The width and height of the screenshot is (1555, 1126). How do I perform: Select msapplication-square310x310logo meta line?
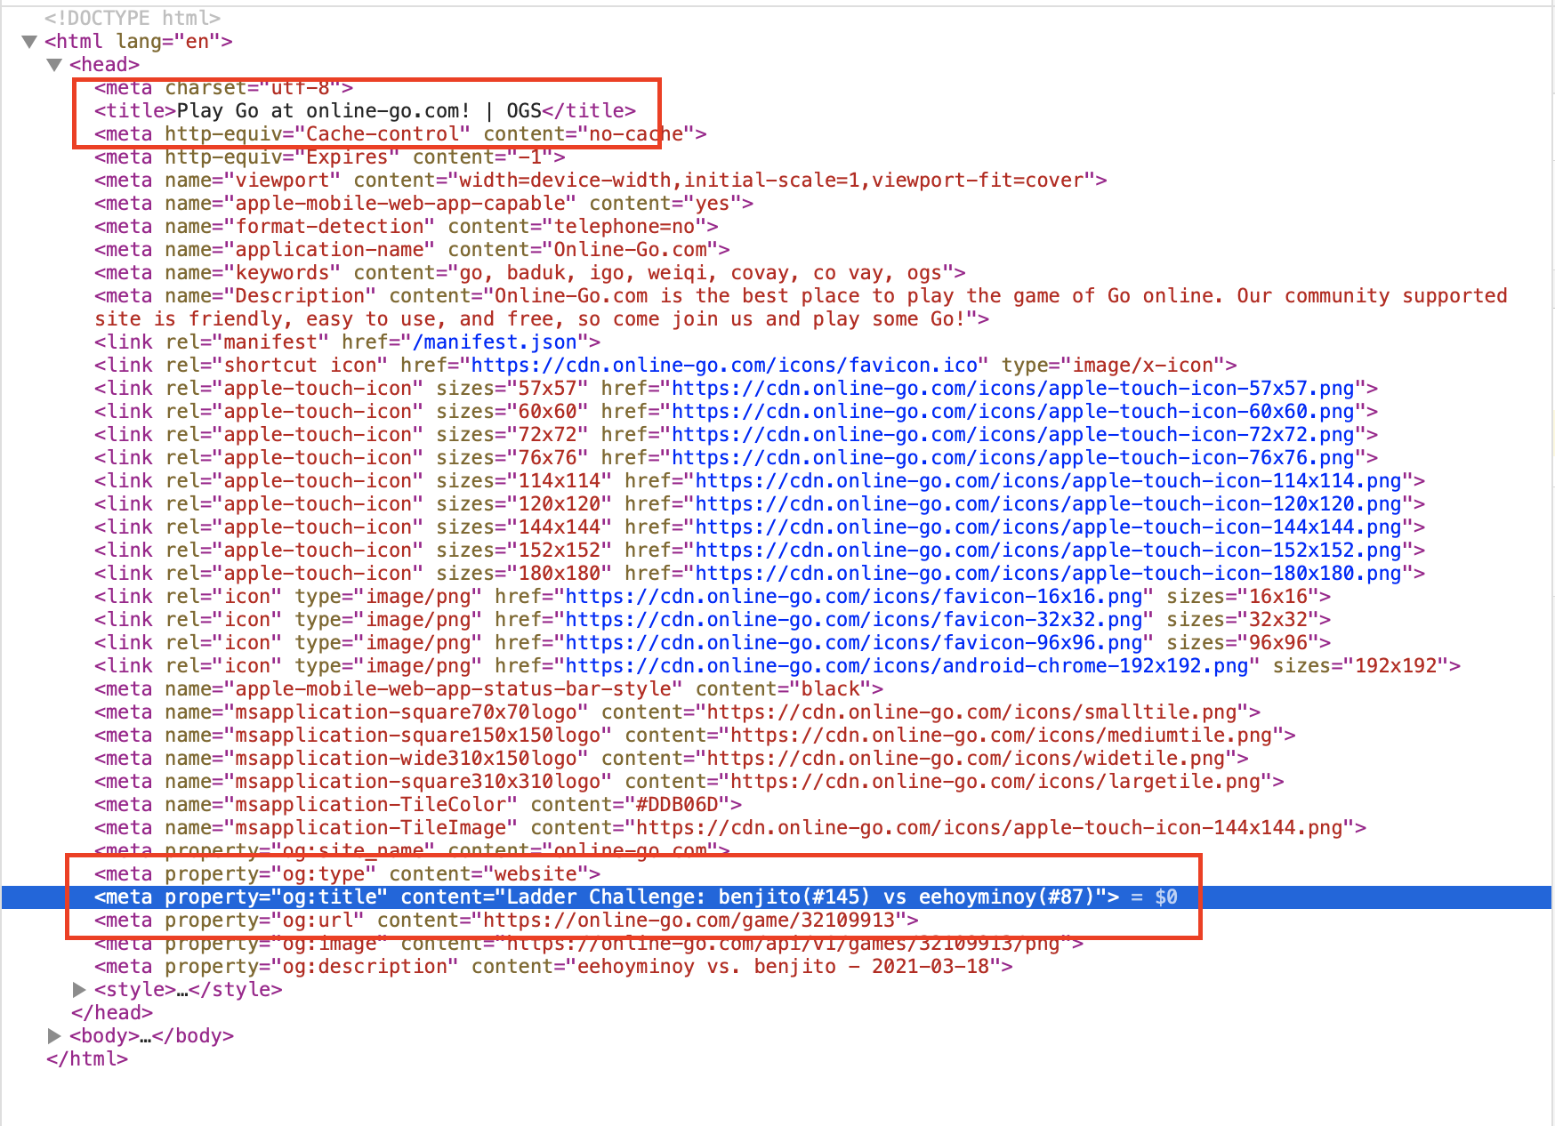coord(689,782)
